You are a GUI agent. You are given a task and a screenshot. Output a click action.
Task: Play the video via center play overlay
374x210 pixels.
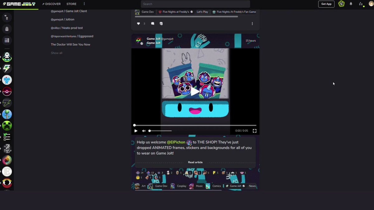pyautogui.click(x=195, y=91)
